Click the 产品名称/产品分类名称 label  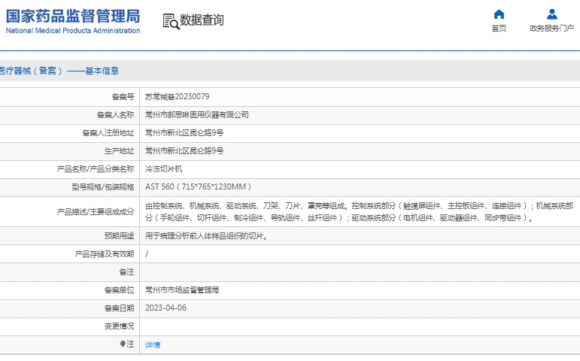coord(96,169)
